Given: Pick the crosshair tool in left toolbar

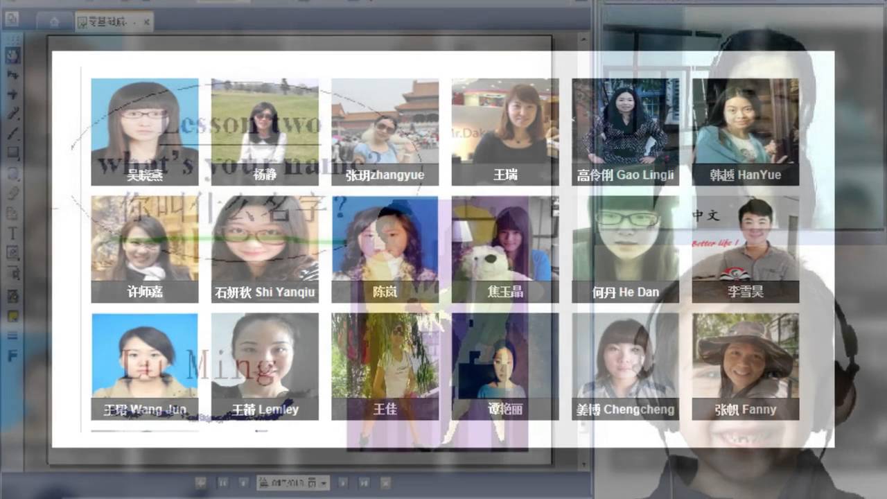Looking at the screenshot, I should click(x=12, y=94).
